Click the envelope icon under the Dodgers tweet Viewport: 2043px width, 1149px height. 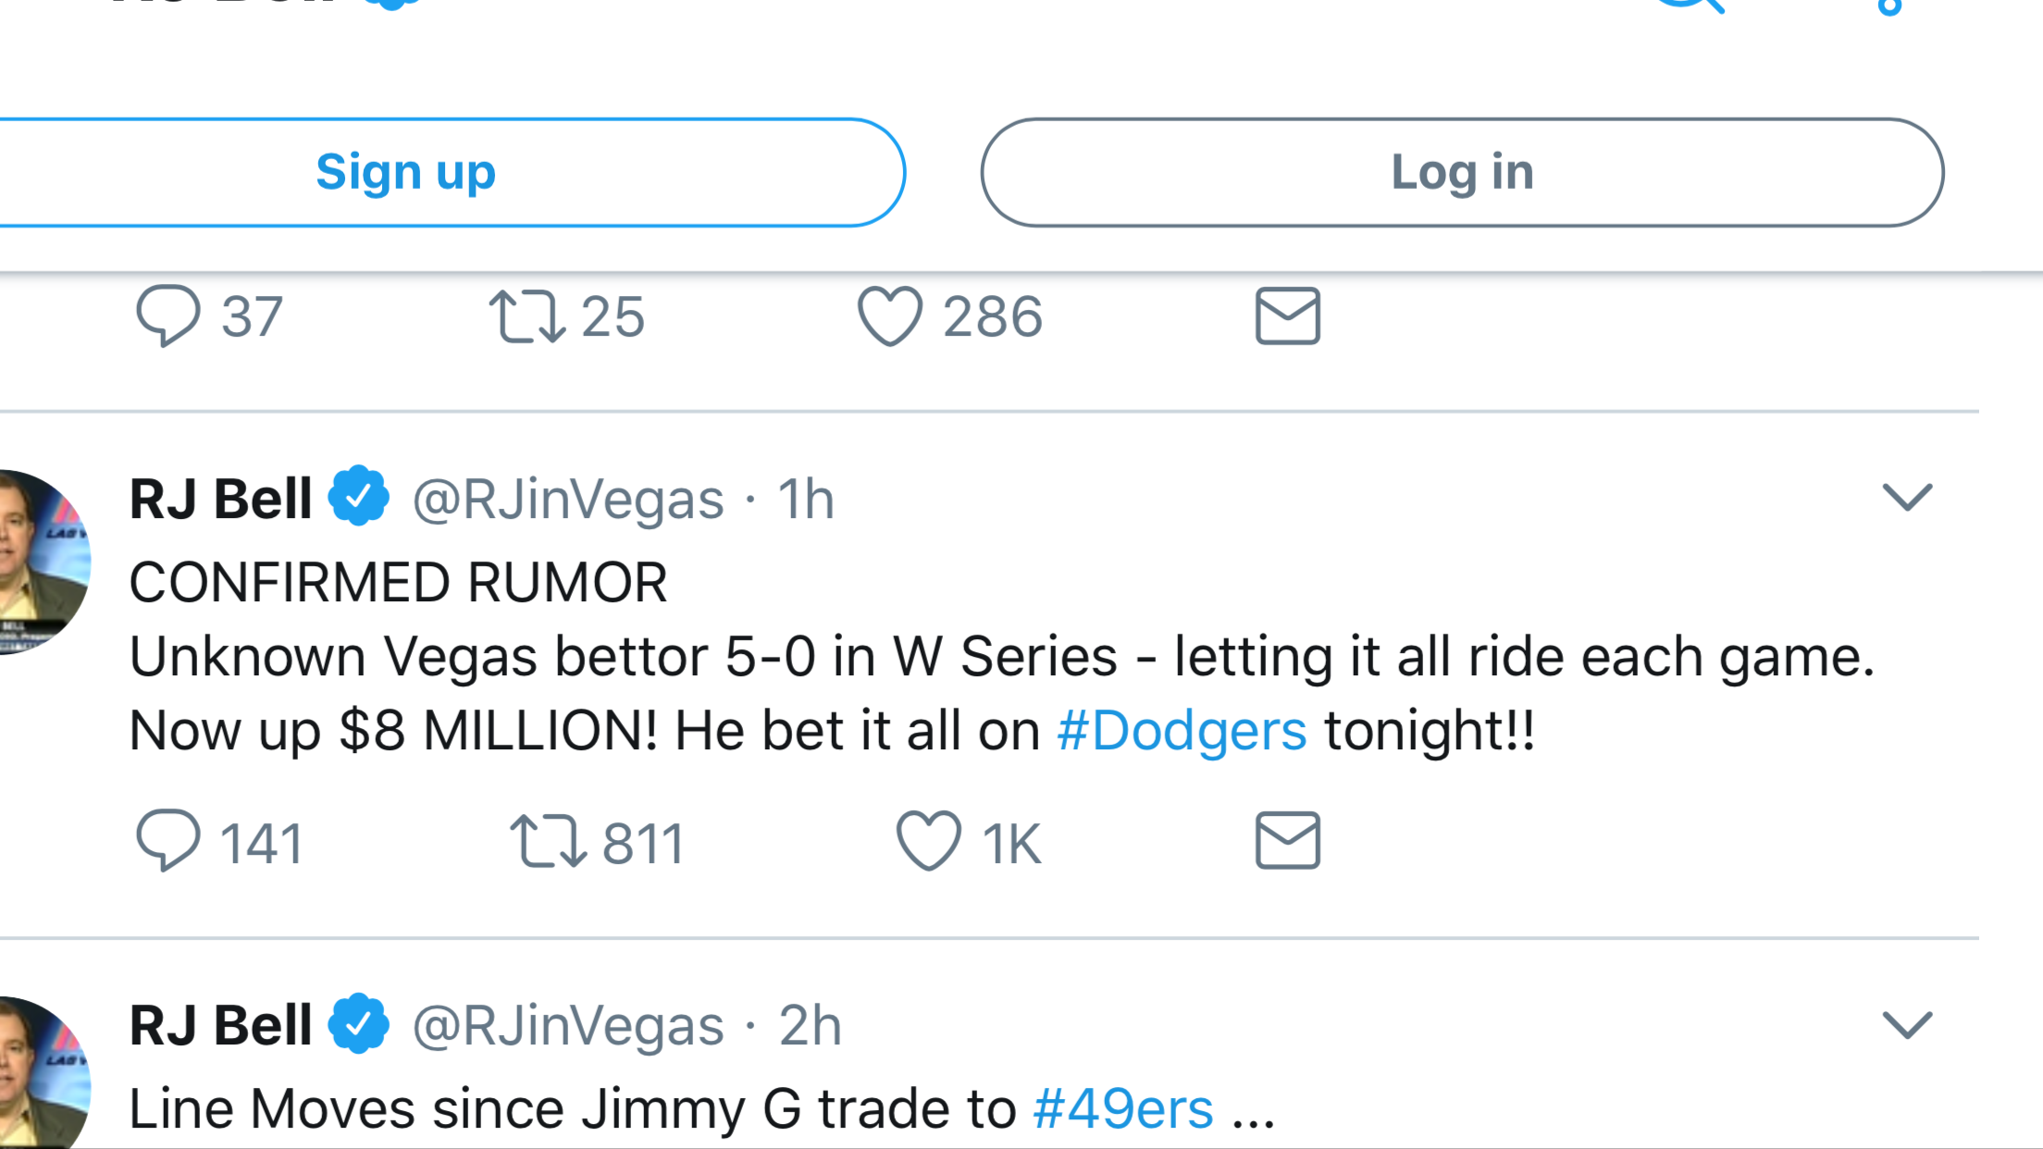click(x=1287, y=841)
